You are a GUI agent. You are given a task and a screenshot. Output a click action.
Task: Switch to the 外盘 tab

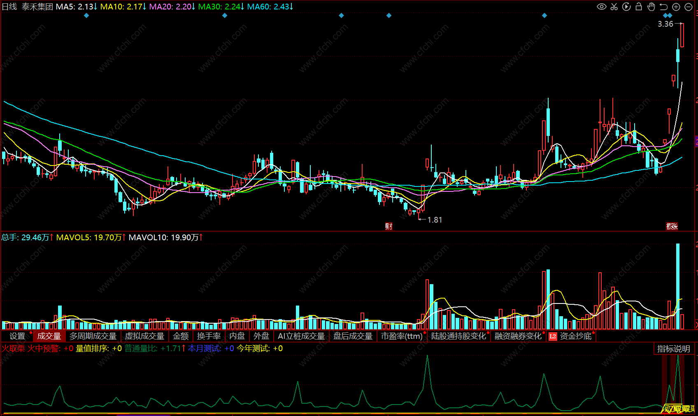(261, 336)
